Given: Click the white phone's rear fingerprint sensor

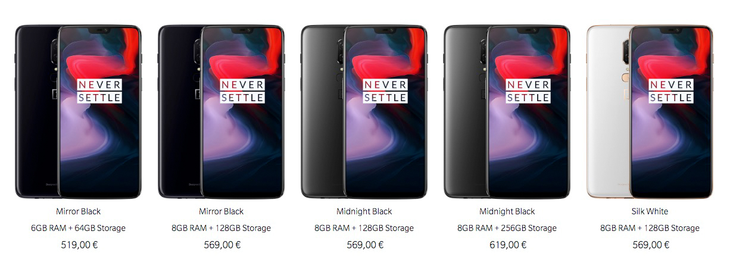Looking at the screenshot, I should tap(624, 77).
